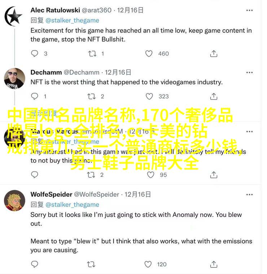Share Alec Ratulowski's tweet
The width and height of the screenshot is (267, 274).
coord(214,53)
